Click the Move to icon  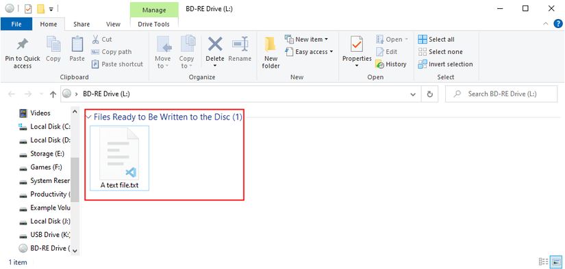point(164,45)
